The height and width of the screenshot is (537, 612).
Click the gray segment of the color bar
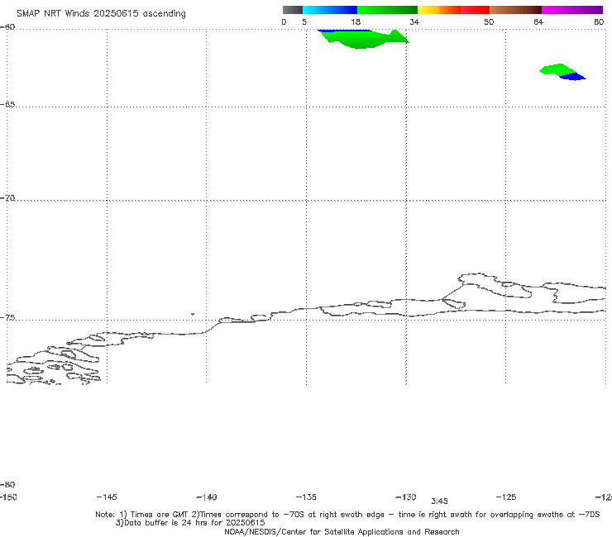point(292,10)
